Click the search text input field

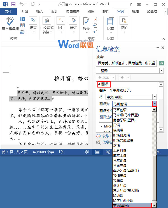tap(126, 63)
